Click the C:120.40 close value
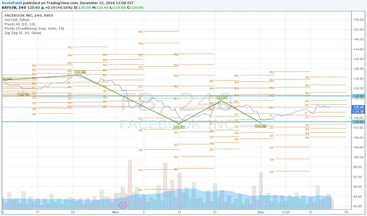 [x=135, y=7]
